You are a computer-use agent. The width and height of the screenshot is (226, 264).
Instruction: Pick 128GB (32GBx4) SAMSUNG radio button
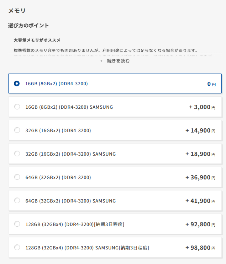tap(17, 248)
